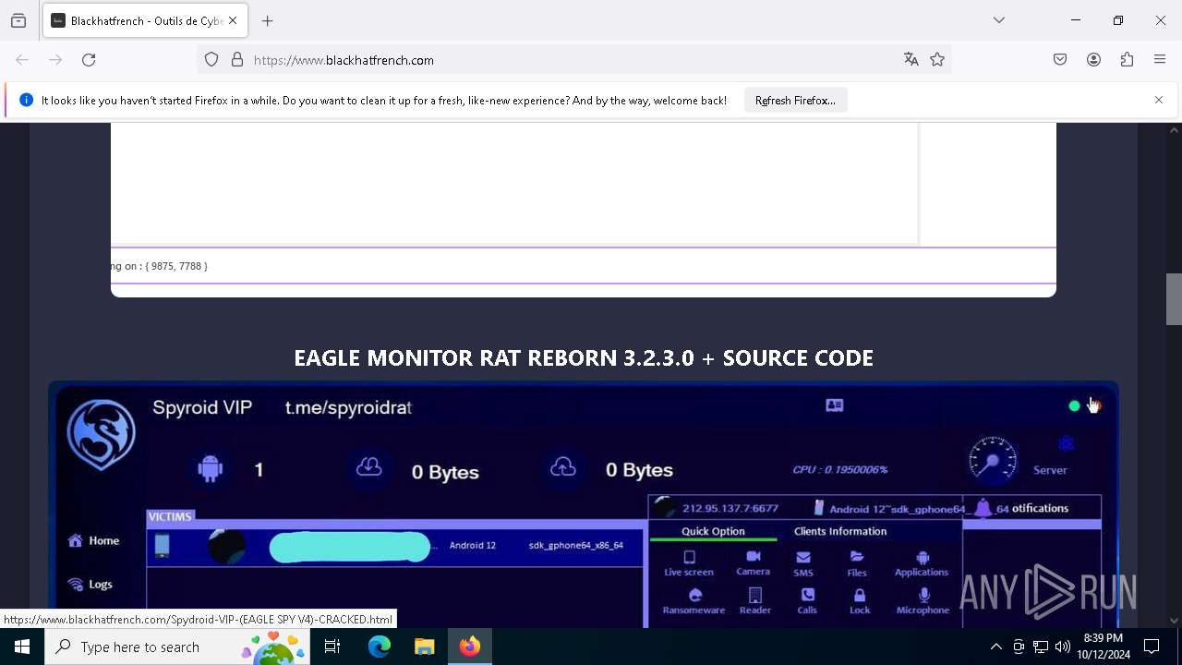The width and height of the screenshot is (1182, 665).
Task: Open volume control in tray
Action: [x=1063, y=647]
